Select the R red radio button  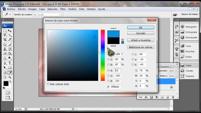pos(108,71)
